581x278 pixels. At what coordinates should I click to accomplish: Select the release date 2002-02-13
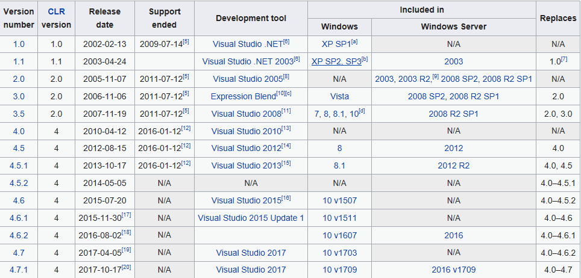coord(105,44)
